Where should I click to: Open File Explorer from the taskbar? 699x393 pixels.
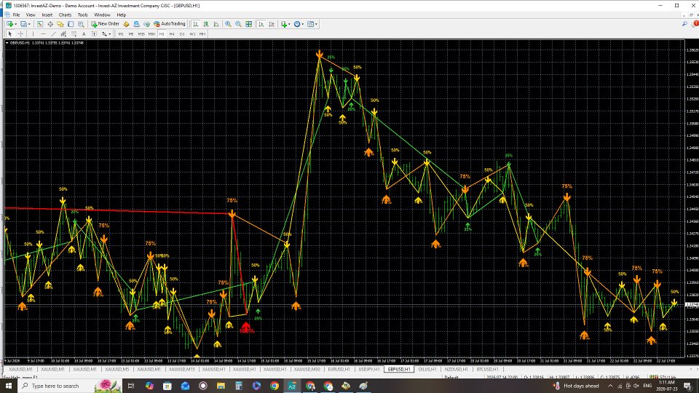pyautogui.click(x=221, y=386)
